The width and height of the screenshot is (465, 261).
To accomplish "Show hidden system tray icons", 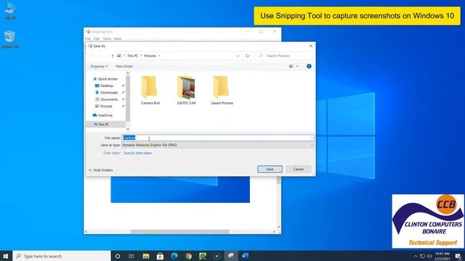I will [x=415, y=256].
